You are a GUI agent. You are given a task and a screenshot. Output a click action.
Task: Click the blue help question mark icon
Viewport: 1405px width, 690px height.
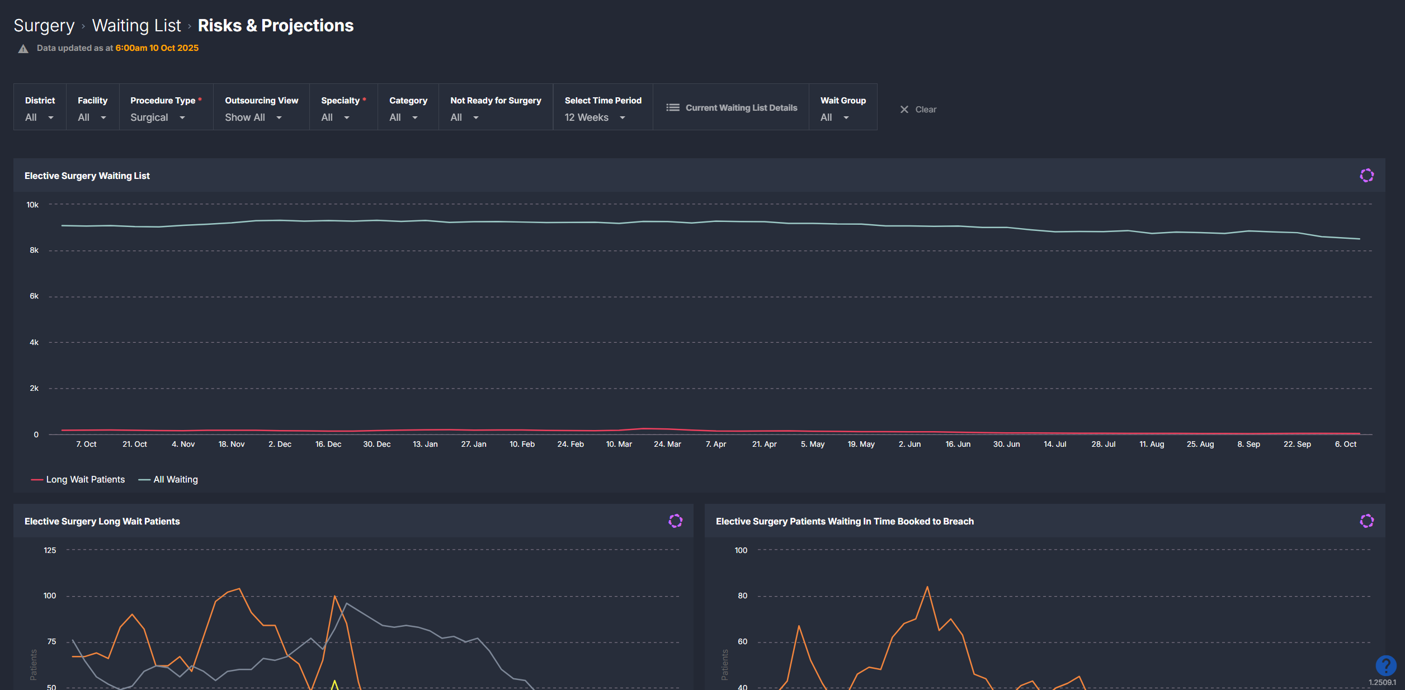click(x=1385, y=665)
